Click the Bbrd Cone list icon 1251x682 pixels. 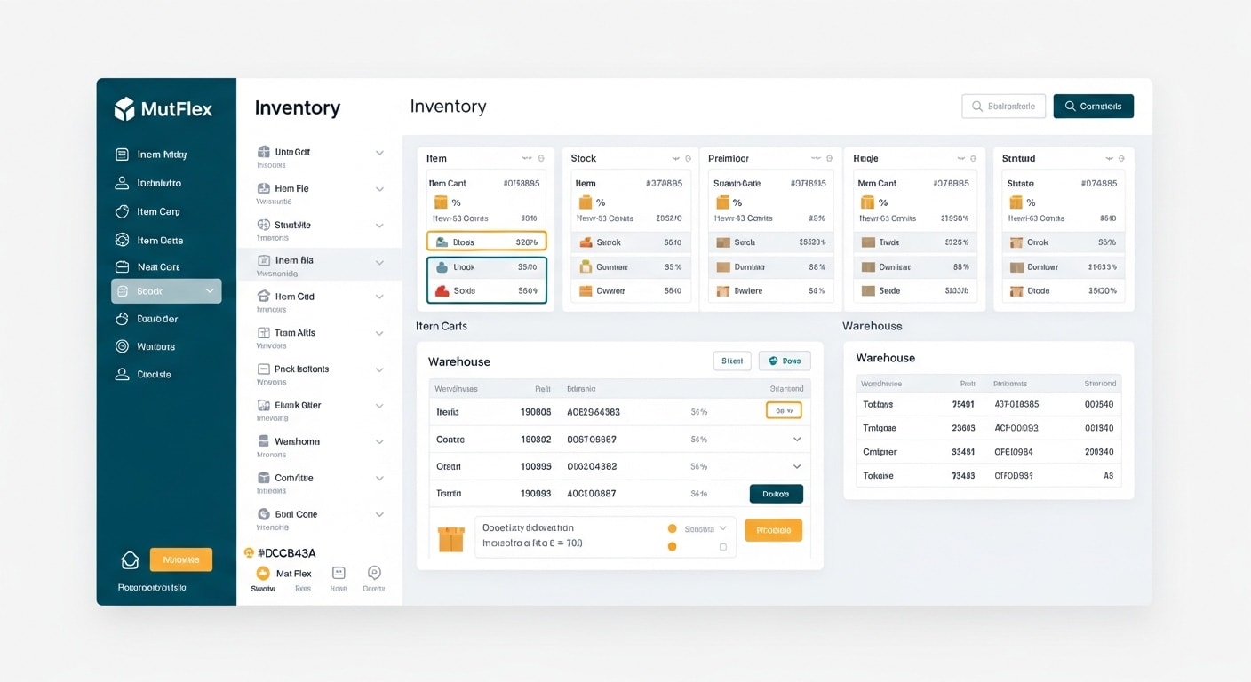tap(264, 514)
